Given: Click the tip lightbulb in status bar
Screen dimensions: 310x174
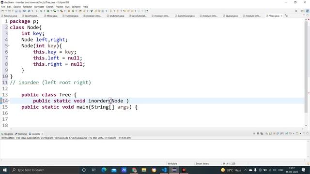Looking at the screenshot, I should click(x=308, y=163).
